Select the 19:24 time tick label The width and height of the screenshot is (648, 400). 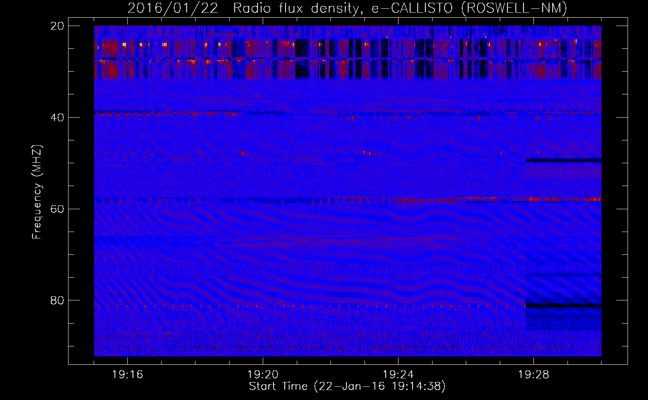click(x=398, y=375)
